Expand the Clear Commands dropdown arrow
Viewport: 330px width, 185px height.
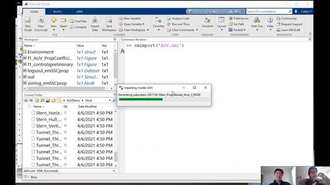(x=197, y=30)
